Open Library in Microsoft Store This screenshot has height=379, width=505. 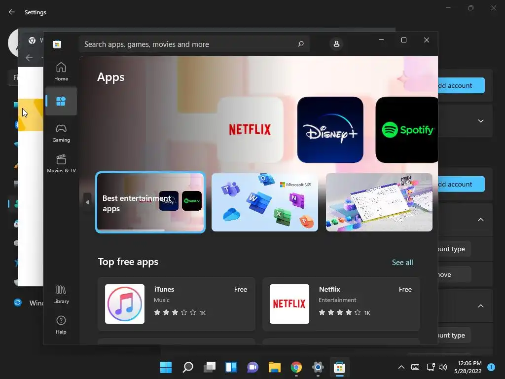[x=61, y=294]
